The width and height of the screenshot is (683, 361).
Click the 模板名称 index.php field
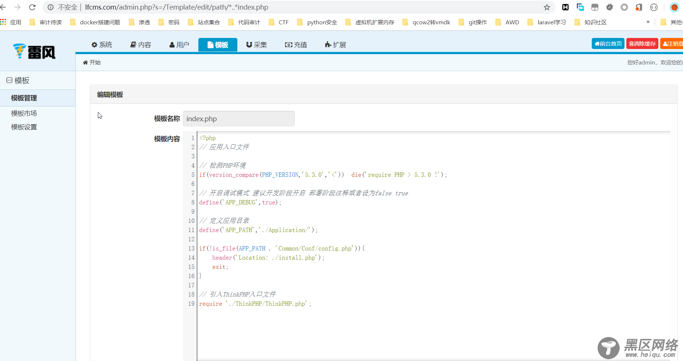[x=238, y=119]
